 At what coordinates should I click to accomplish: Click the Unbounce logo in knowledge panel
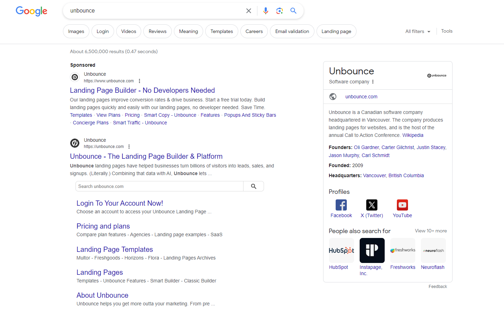pos(437,75)
